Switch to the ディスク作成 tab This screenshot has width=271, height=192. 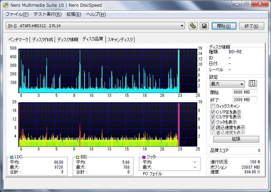(x=43, y=40)
